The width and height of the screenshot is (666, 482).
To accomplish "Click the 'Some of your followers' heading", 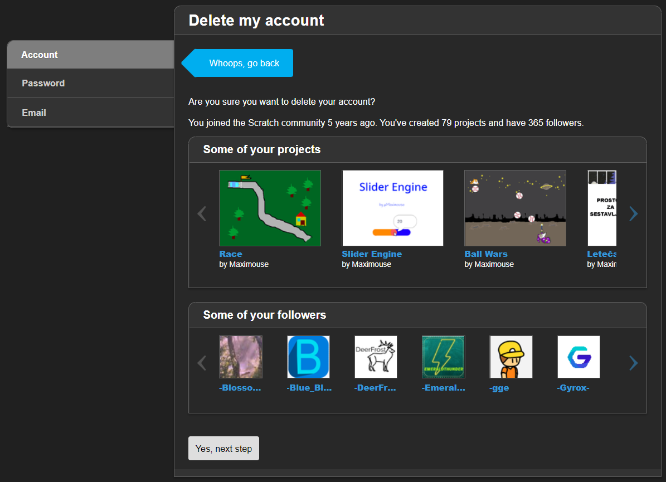I will 265,315.
